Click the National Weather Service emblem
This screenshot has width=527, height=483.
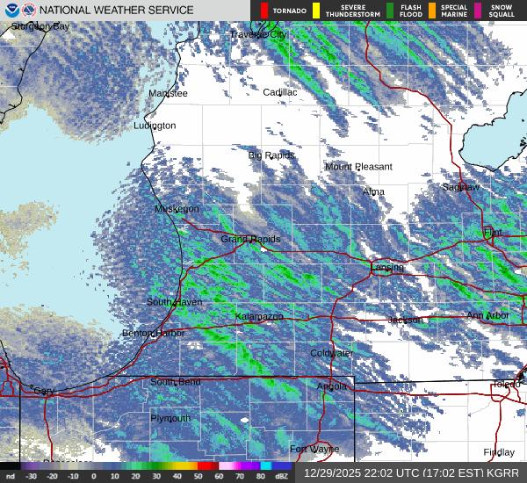tap(29, 11)
